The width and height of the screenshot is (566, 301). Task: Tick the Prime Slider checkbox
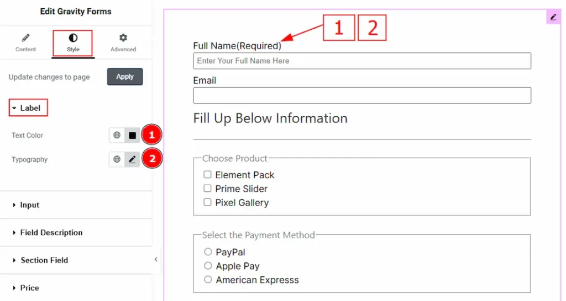point(208,189)
